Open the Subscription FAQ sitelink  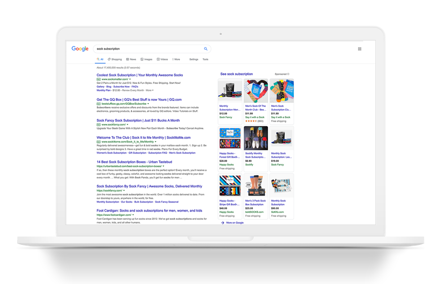157,153
